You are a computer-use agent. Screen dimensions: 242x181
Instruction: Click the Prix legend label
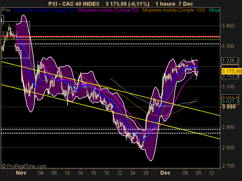pyautogui.click(x=6, y=10)
